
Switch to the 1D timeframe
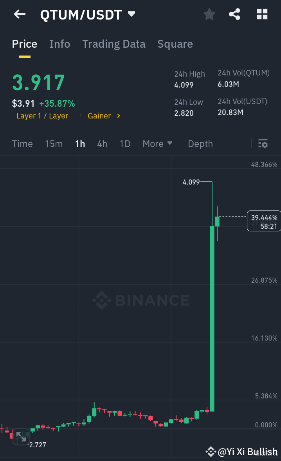125,144
